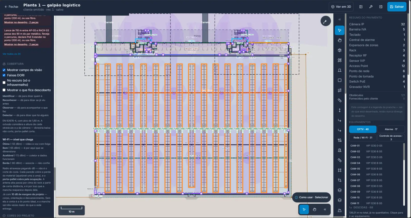Open the Controle de acesso · 3 tab
Screen dimensions: 411x218
pyautogui.click(x=391, y=138)
